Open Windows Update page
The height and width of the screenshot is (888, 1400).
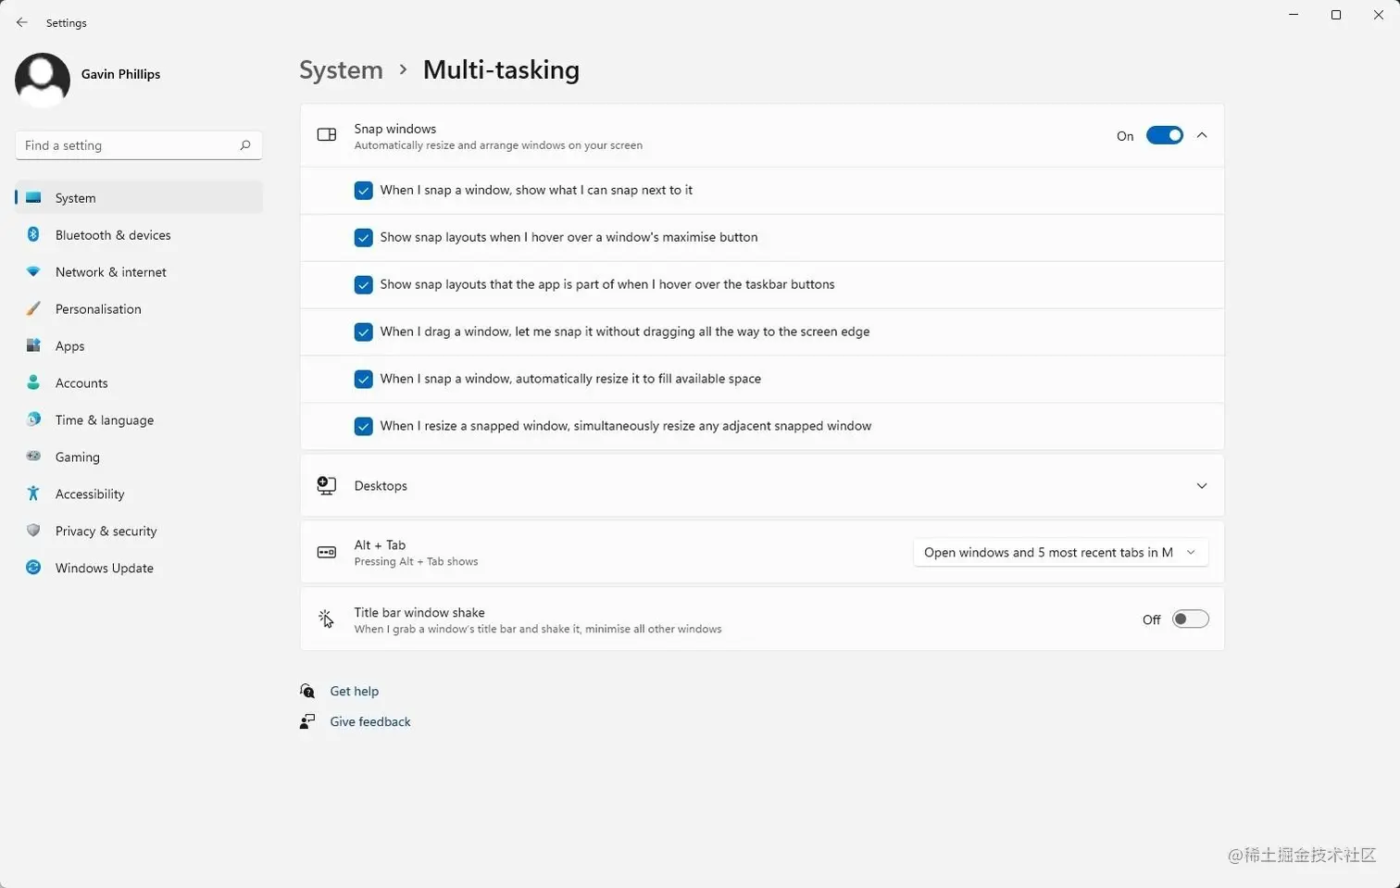coord(139,568)
